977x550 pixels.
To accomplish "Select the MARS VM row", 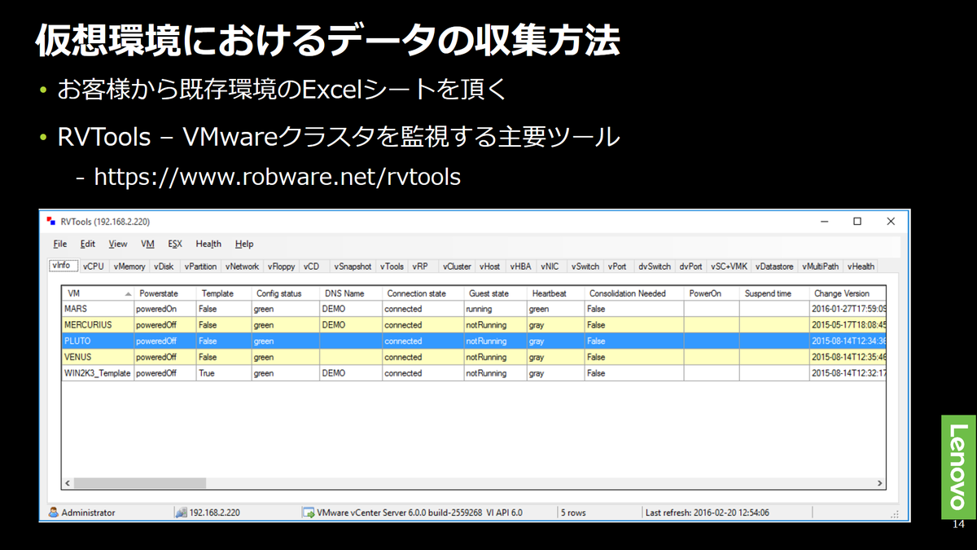I will pyautogui.click(x=474, y=309).
